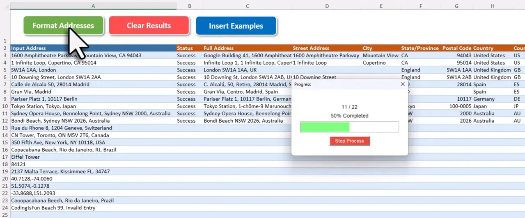Click Cupertino in City column
This screenshot has height=218, width=525.
pos(381,63)
